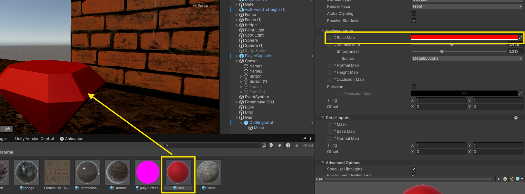Click the Normal Map texture slot under Surface Inputs
Image resolution: width=525 pixels, height=194 pixels.
(329, 65)
